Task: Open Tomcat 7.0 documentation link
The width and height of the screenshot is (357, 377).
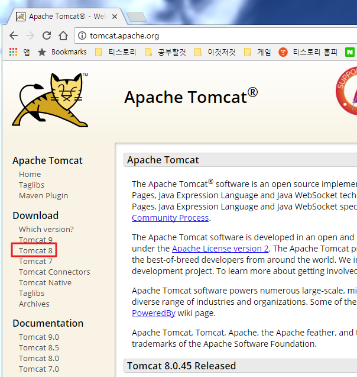Action: click(x=39, y=369)
